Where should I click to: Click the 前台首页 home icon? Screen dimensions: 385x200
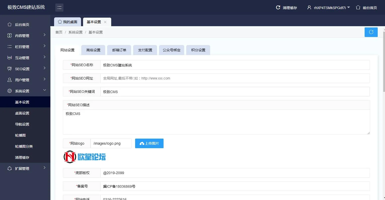(x=358, y=8)
